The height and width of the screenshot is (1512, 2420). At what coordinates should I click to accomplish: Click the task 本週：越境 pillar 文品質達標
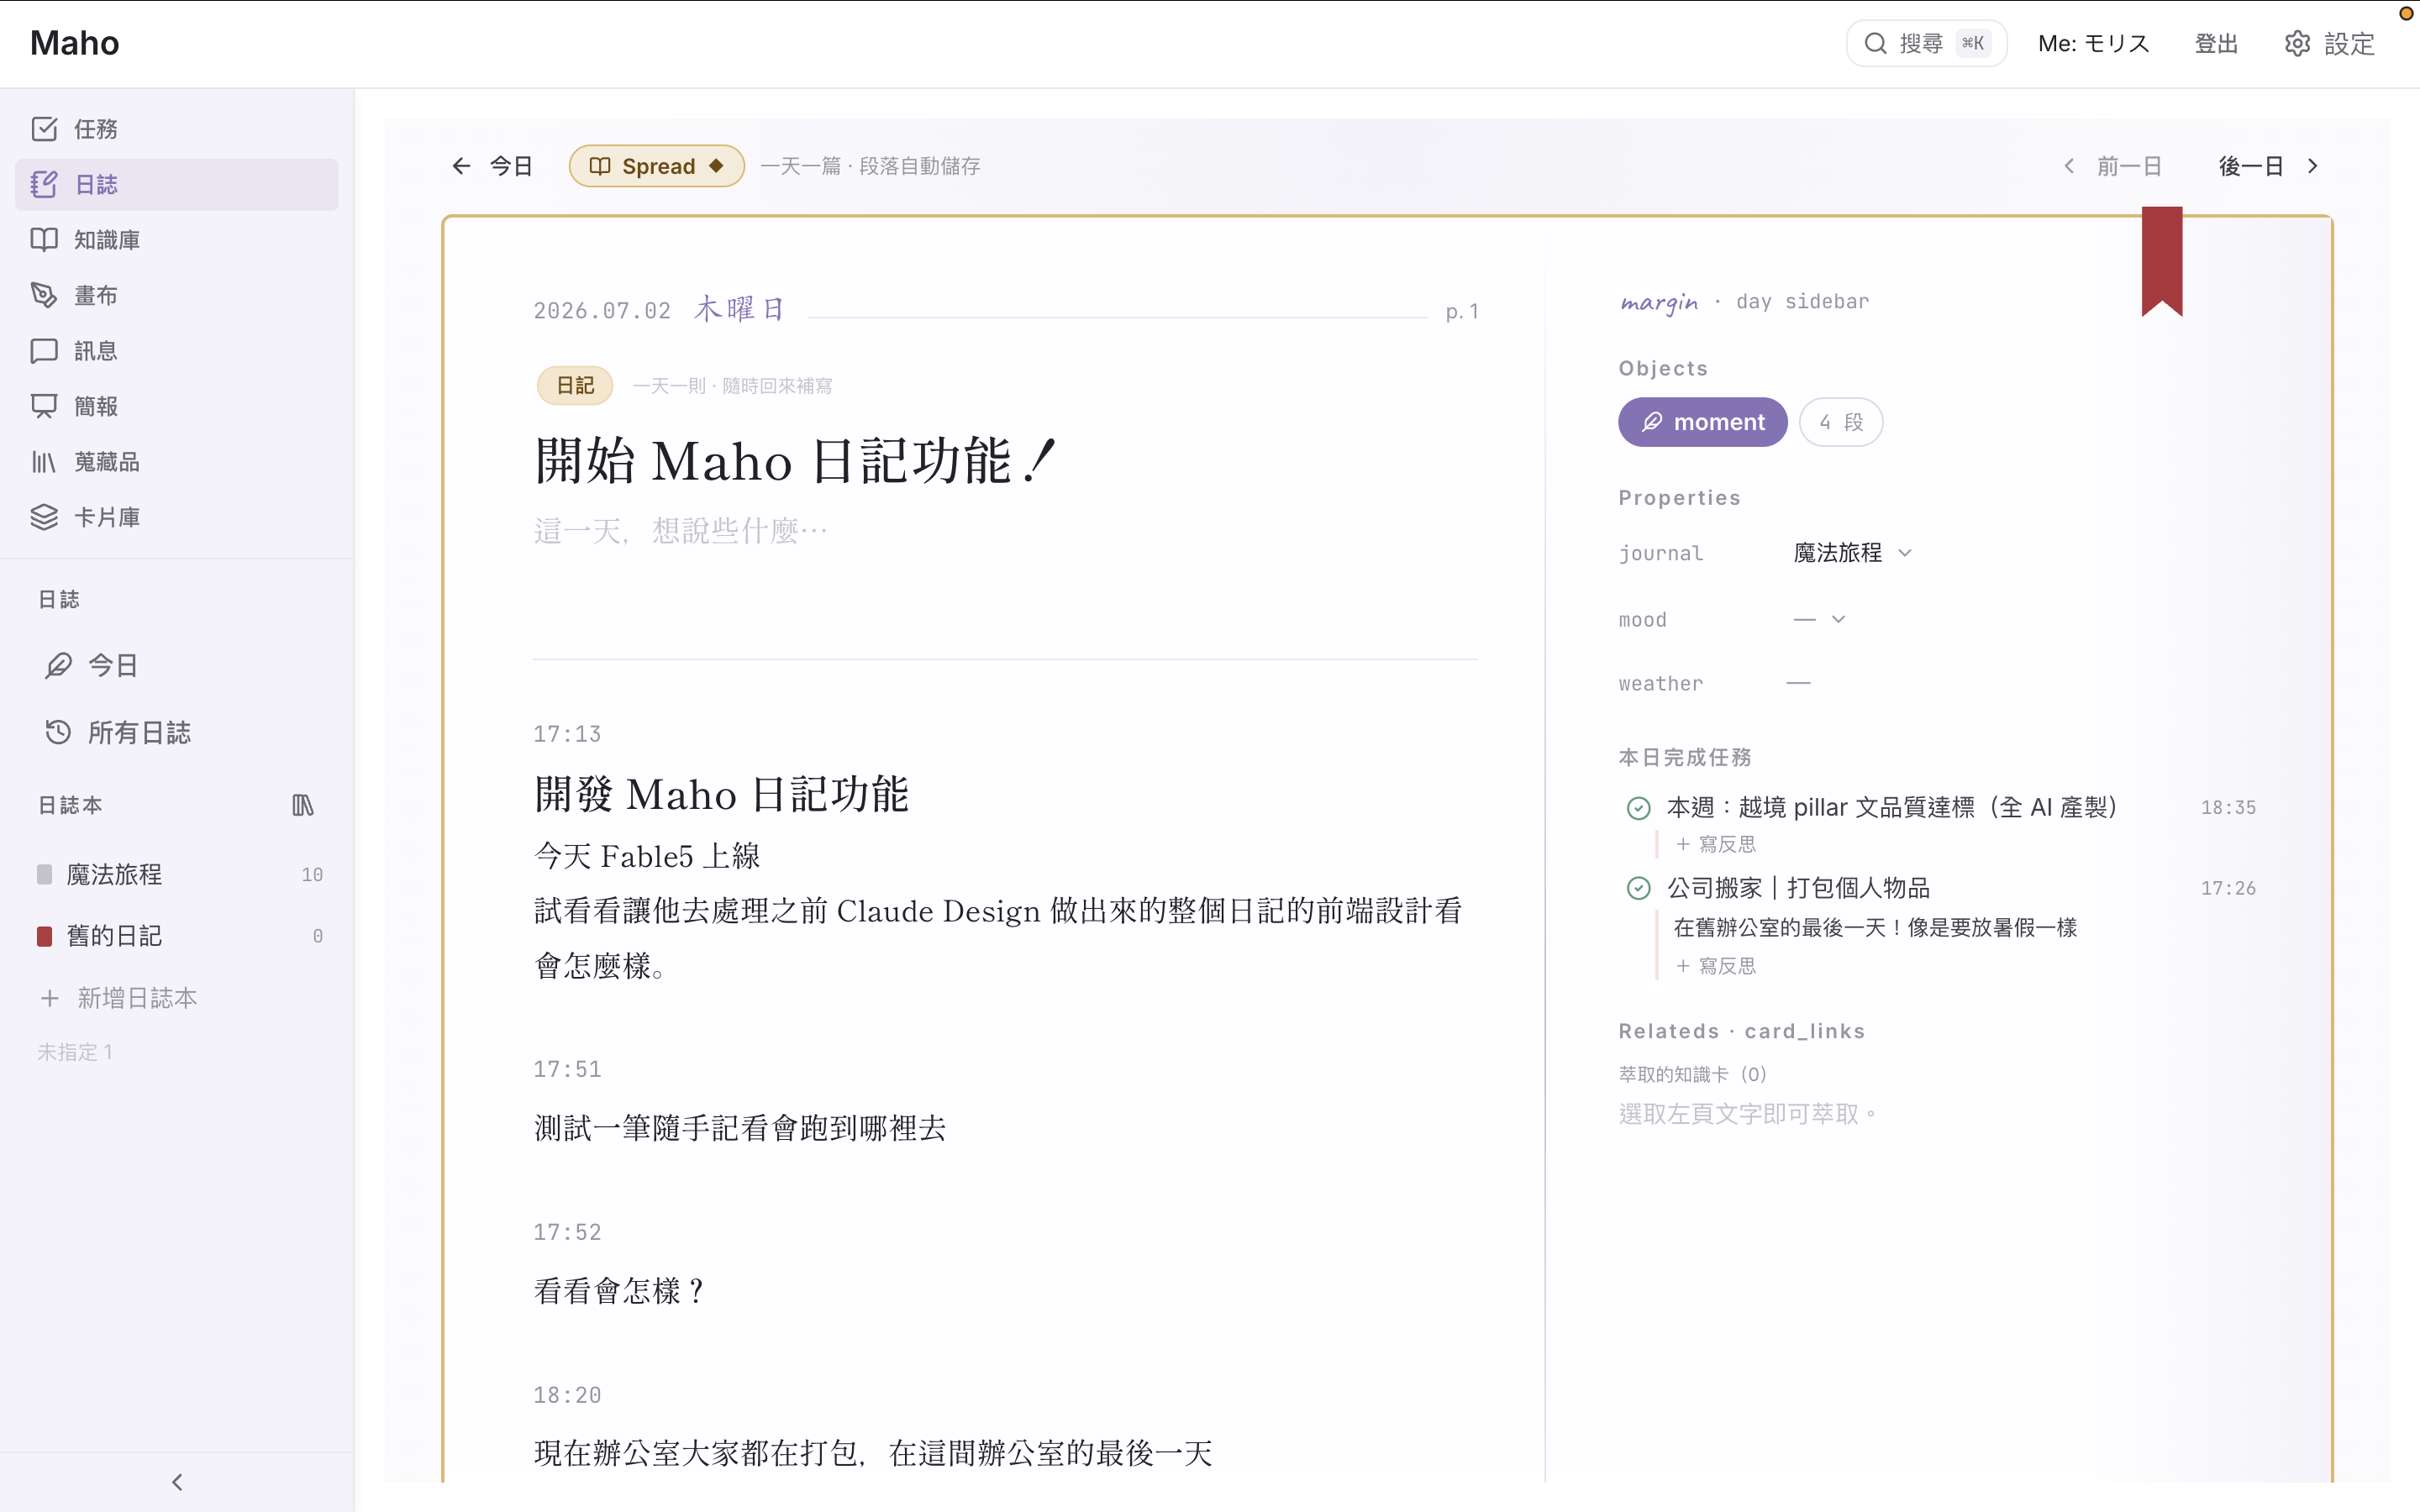coord(1892,808)
